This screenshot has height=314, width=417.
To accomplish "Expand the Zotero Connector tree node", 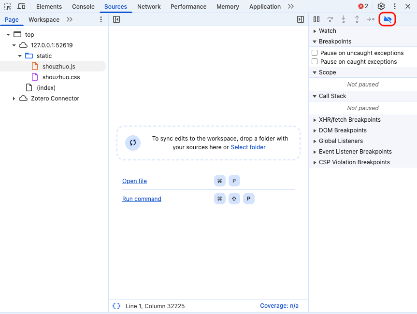I will (x=14, y=99).
